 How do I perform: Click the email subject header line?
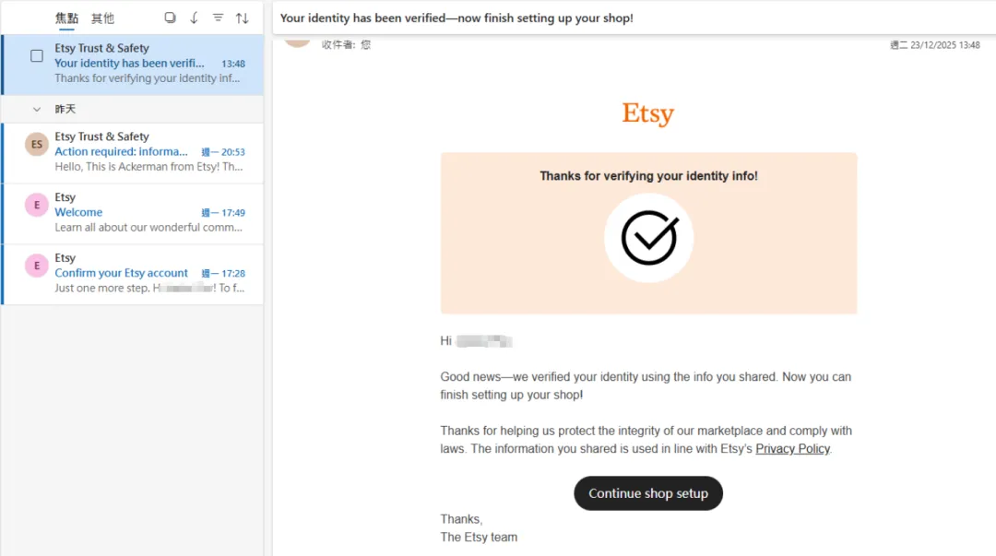coord(456,18)
